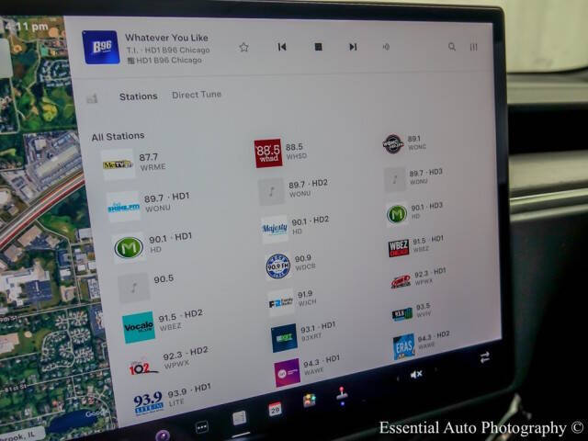Tune to 92.3 HD1 WPWX station

point(418,279)
